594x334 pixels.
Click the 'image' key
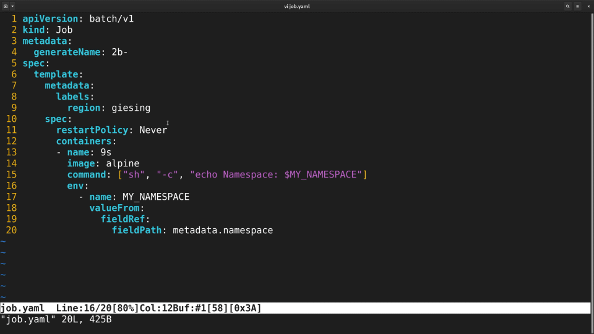(x=80, y=163)
